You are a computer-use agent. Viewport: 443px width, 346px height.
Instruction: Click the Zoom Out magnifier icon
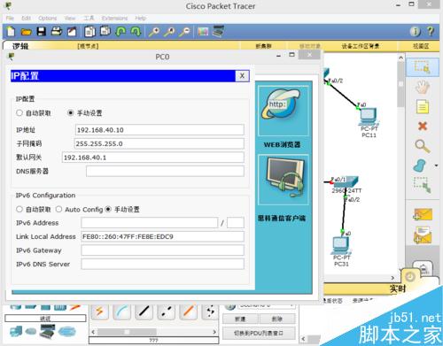(x=184, y=31)
